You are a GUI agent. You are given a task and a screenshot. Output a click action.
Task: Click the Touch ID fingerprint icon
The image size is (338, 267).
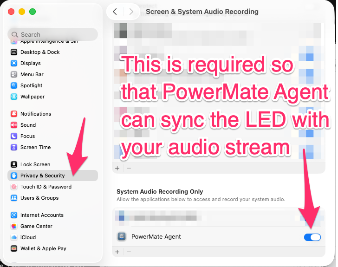14,187
